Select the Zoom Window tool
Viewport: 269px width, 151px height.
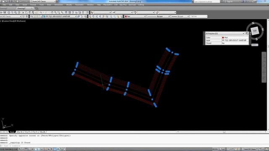pos(59,13)
